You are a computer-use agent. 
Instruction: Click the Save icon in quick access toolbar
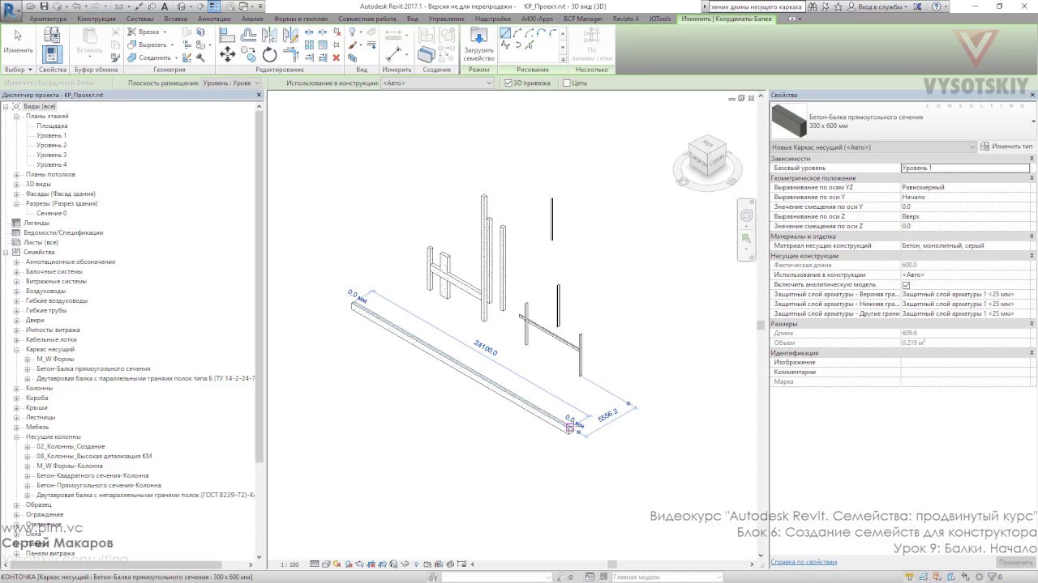point(44,6)
